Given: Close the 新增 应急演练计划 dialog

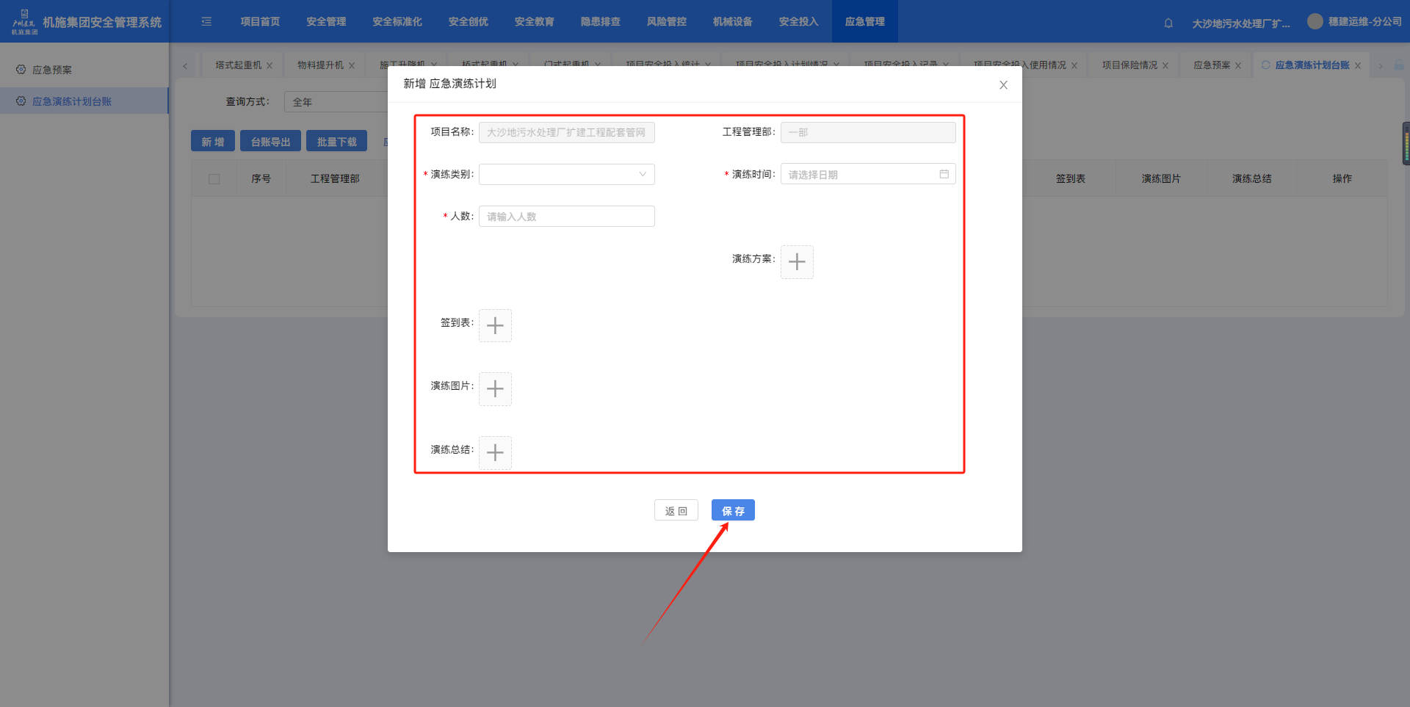Looking at the screenshot, I should point(1003,85).
